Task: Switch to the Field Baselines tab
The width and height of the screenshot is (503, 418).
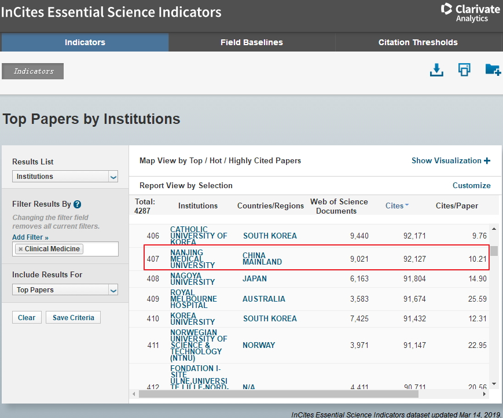Action: coord(251,42)
